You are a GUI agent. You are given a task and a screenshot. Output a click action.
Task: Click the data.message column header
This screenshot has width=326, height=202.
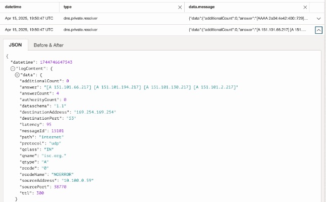[201, 7]
